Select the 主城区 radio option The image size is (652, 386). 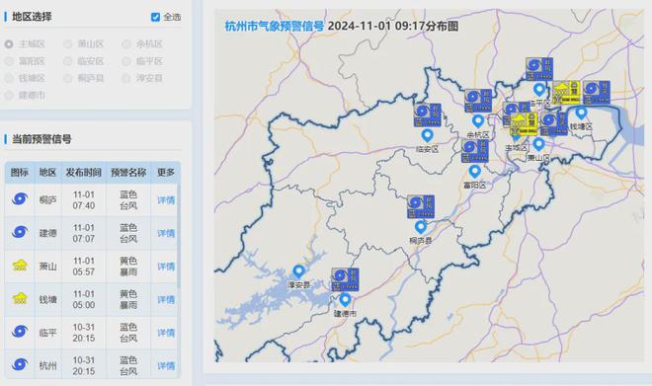(9, 44)
